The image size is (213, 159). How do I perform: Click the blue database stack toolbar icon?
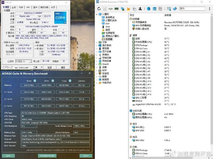(155, 9)
